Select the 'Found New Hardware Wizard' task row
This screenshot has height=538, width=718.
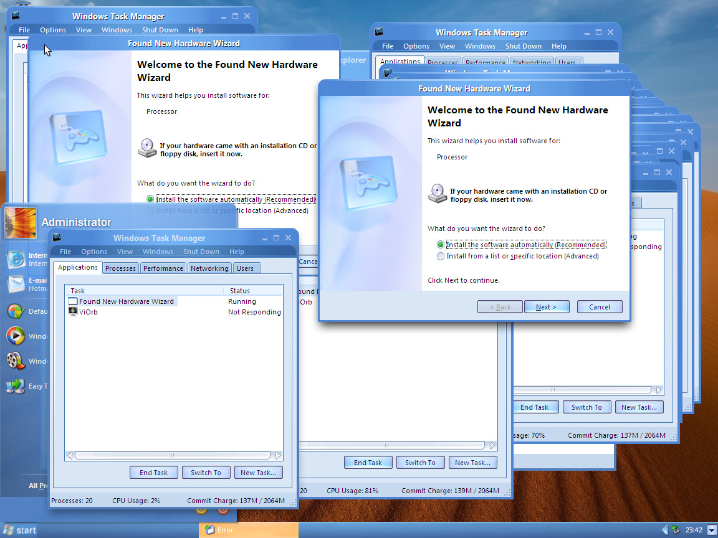[175, 301]
